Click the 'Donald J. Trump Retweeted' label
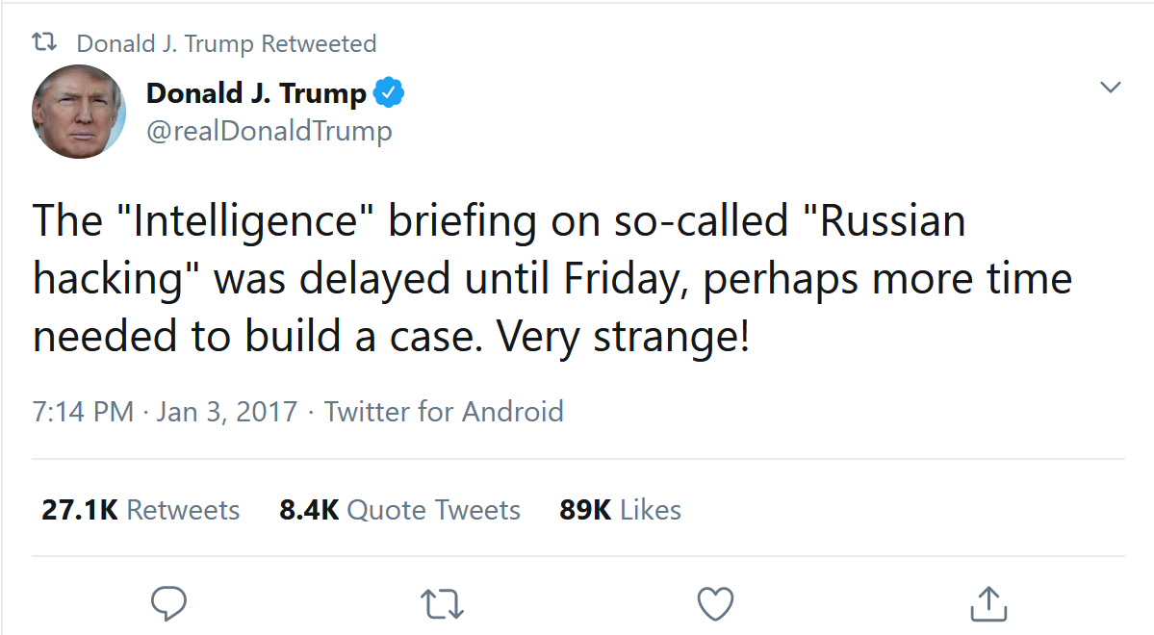 tap(227, 43)
